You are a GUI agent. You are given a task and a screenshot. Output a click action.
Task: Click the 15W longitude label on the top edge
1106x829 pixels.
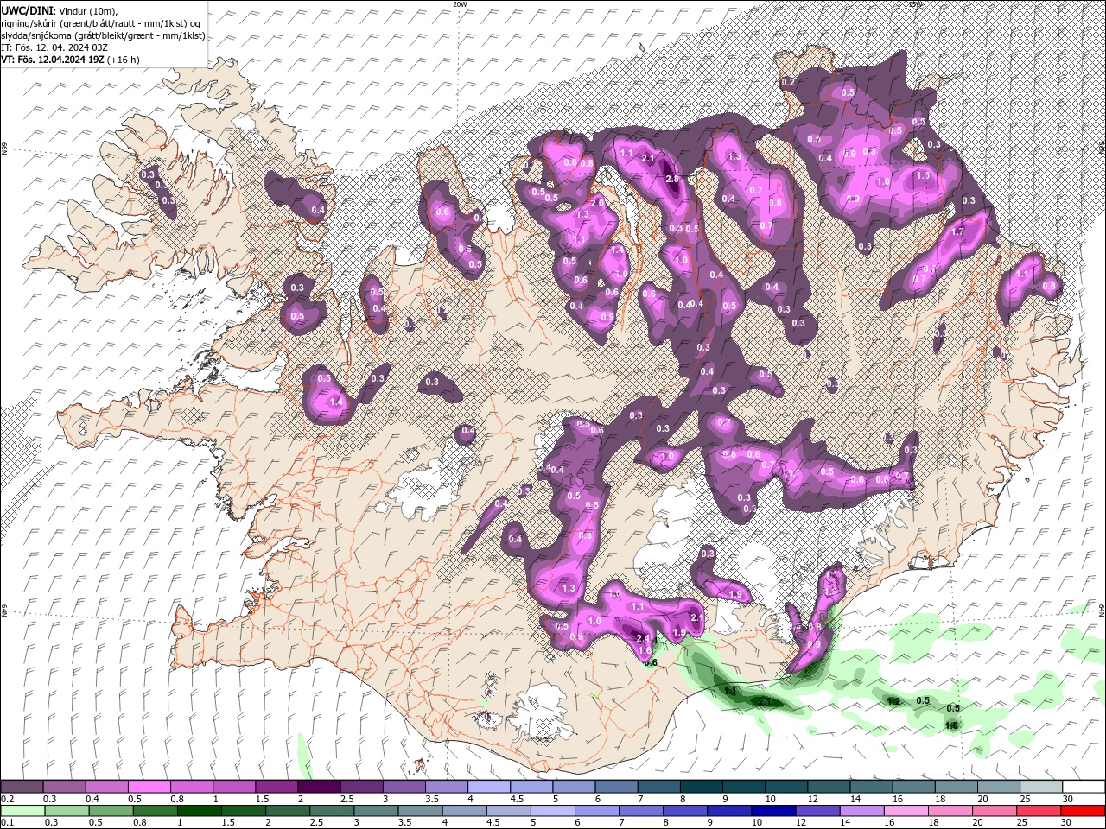915,4
